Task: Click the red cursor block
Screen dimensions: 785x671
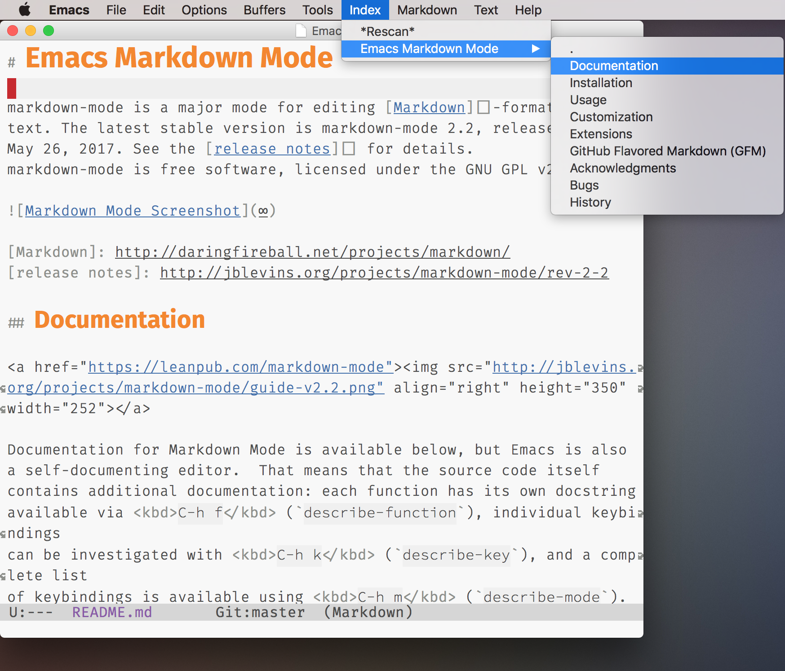Action: click(12, 88)
